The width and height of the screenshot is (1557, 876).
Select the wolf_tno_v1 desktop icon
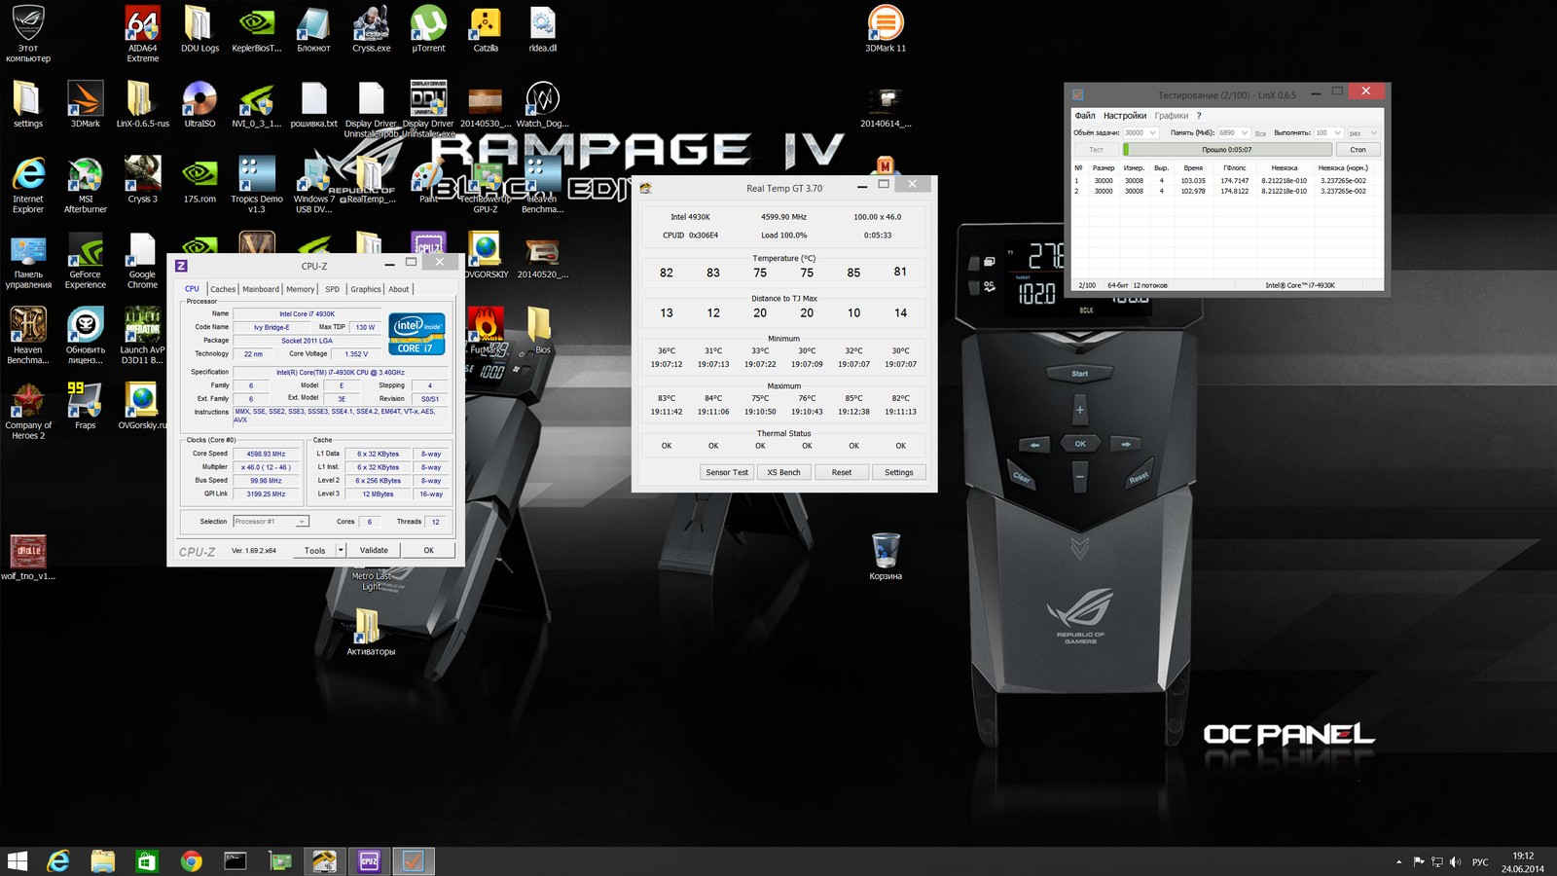tap(28, 558)
